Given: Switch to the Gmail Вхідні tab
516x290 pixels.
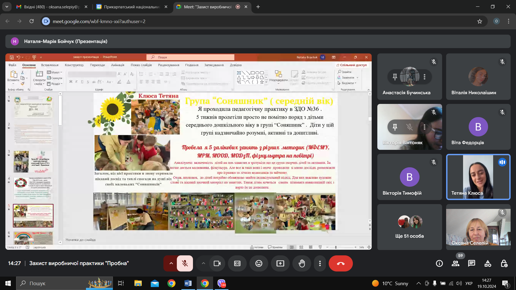Looking at the screenshot, I should [x=52, y=7].
